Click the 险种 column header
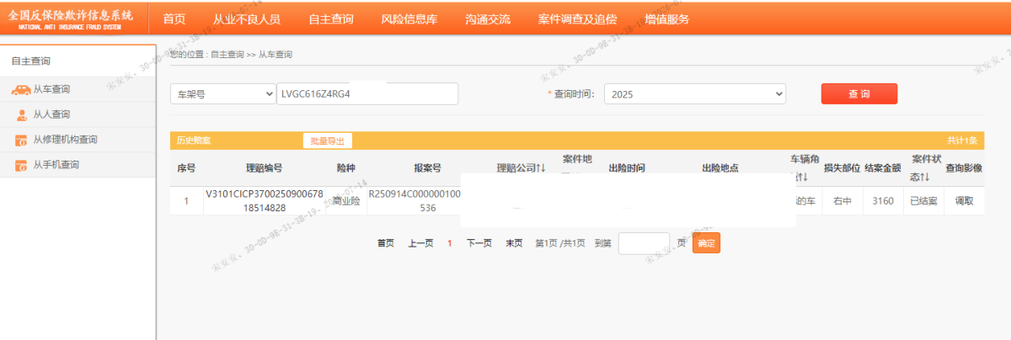1011x340 pixels. (x=346, y=167)
